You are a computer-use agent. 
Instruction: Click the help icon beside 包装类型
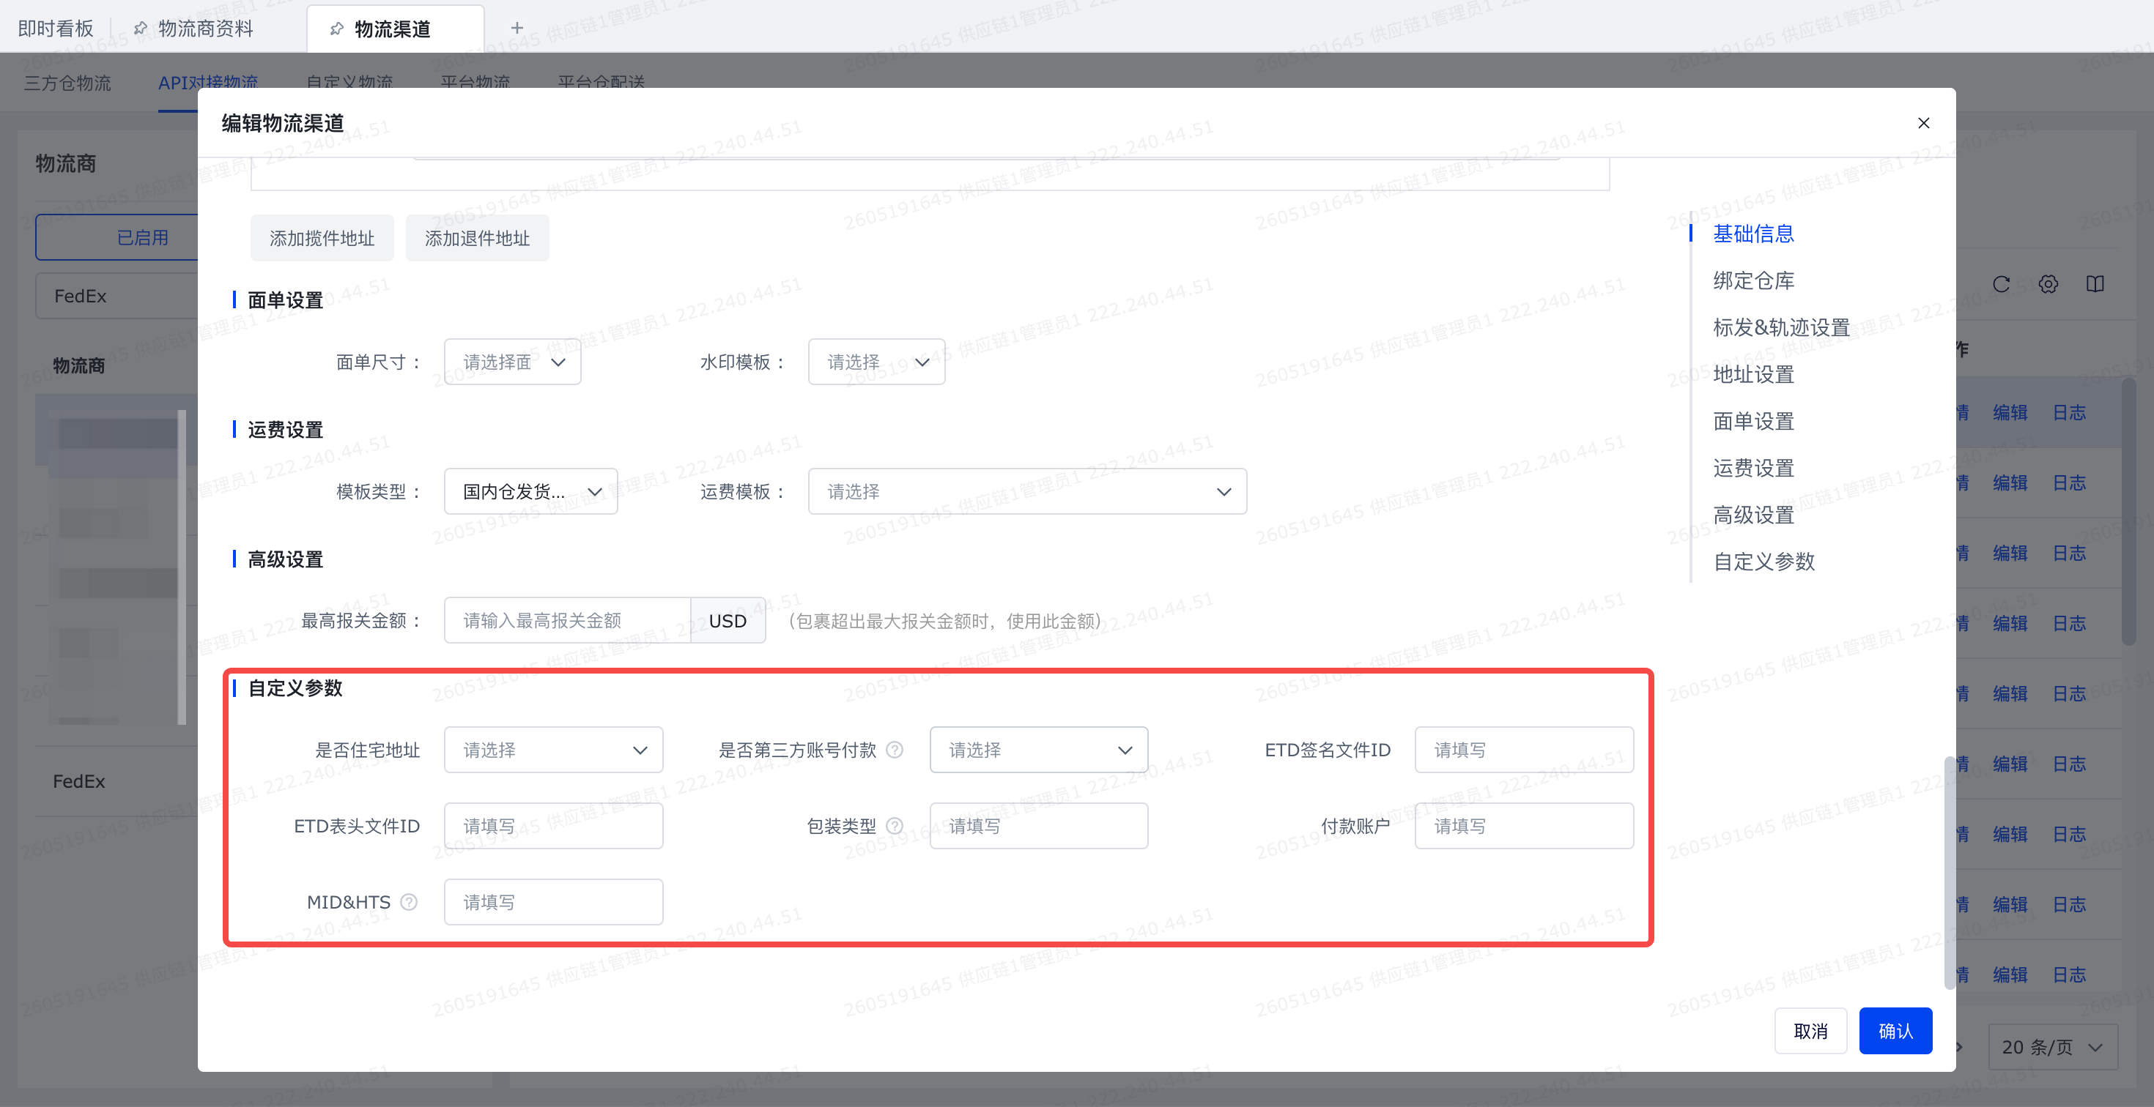coord(895,827)
